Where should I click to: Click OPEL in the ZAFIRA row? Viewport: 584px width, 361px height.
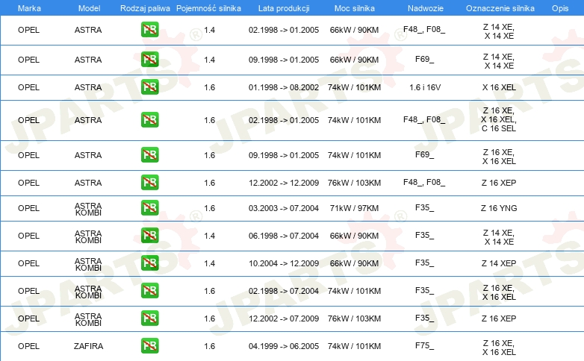[28, 346]
